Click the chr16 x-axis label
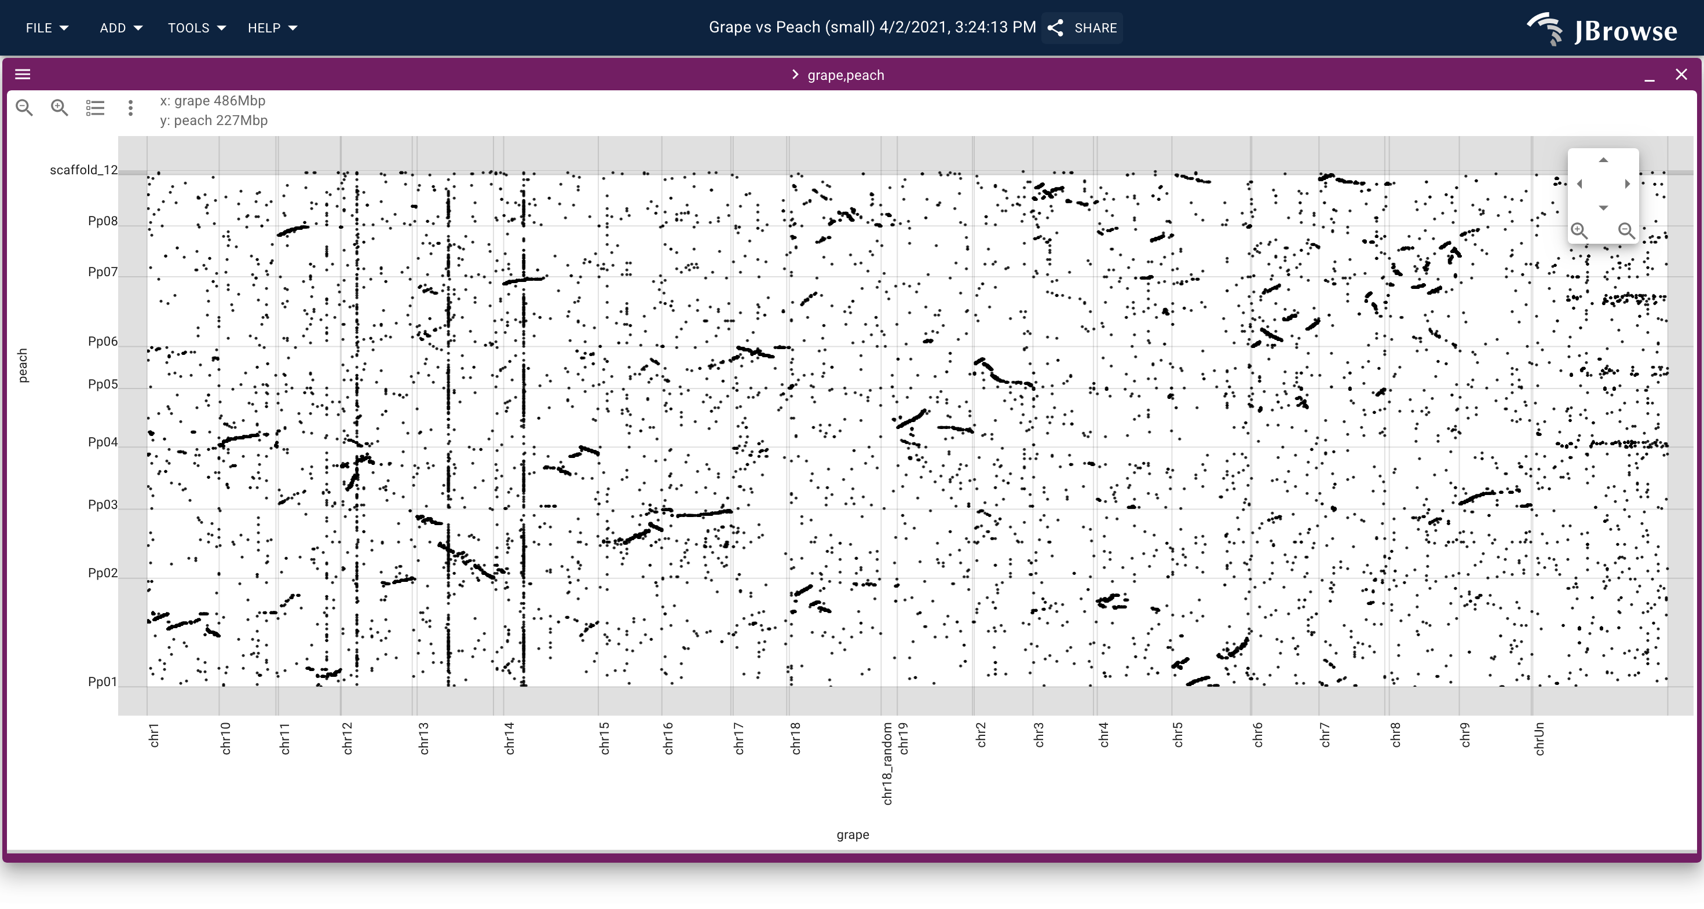This screenshot has height=909, width=1704. tap(668, 738)
